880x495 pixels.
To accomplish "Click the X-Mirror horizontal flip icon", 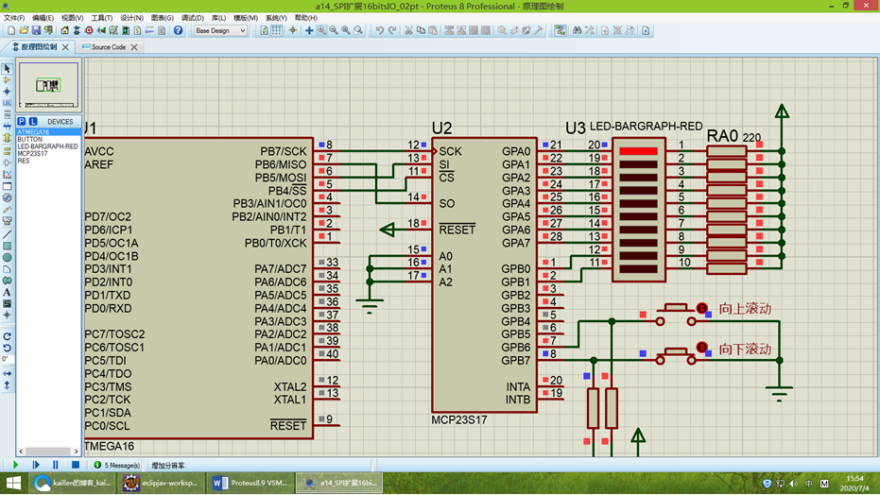I will coord(7,373).
